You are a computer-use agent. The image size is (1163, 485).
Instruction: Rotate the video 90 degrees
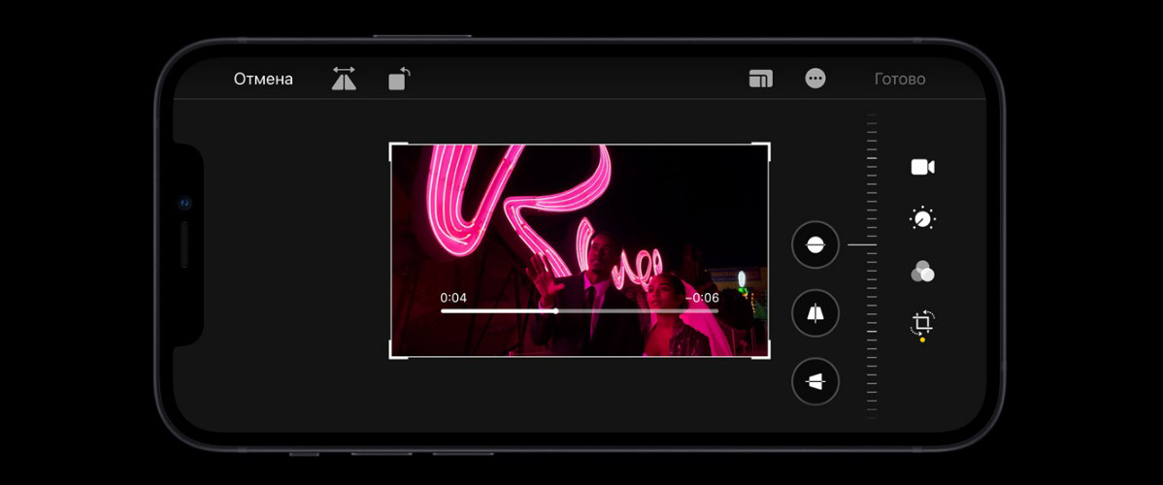pyautogui.click(x=399, y=80)
